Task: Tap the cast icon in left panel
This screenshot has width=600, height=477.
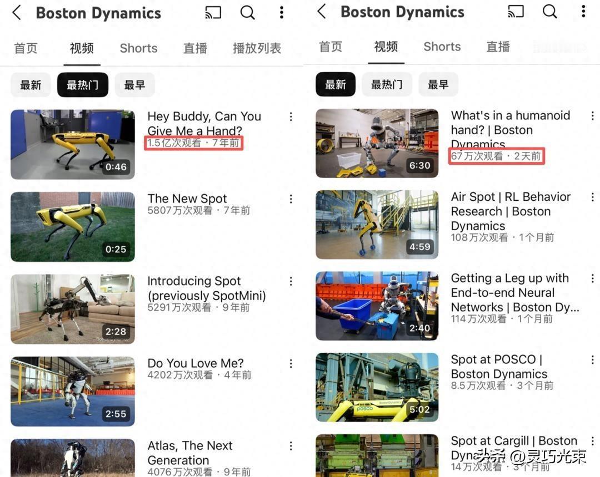Action: (213, 13)
